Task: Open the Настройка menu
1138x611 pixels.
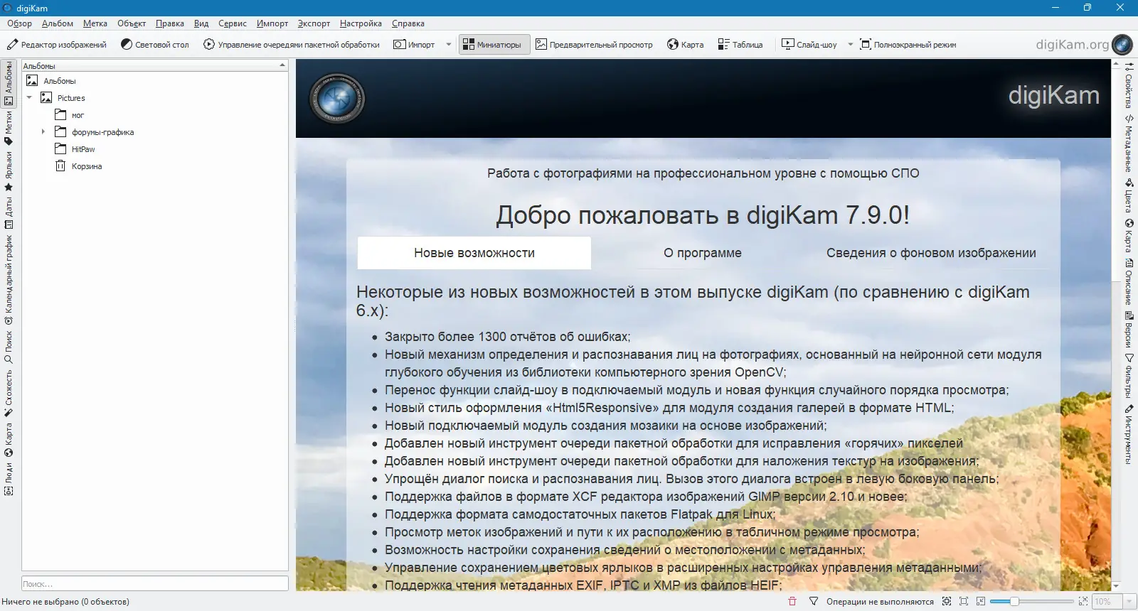Action: [361, 23]
